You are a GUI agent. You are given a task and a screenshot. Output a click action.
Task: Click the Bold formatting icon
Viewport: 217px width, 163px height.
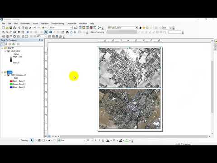[95, 140]
